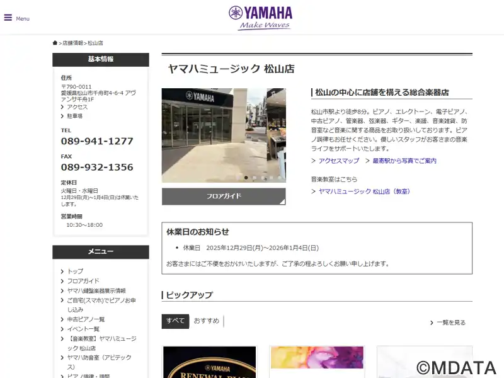Click the chevron before トップ in menu
The image size is (504, 378).
62,272
